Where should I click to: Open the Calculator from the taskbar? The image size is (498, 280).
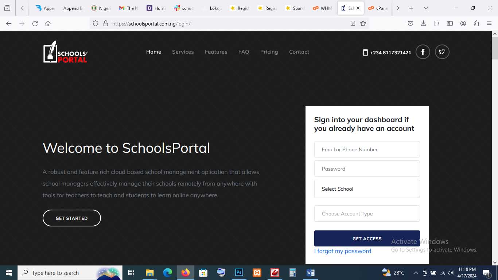click(293, 273)
